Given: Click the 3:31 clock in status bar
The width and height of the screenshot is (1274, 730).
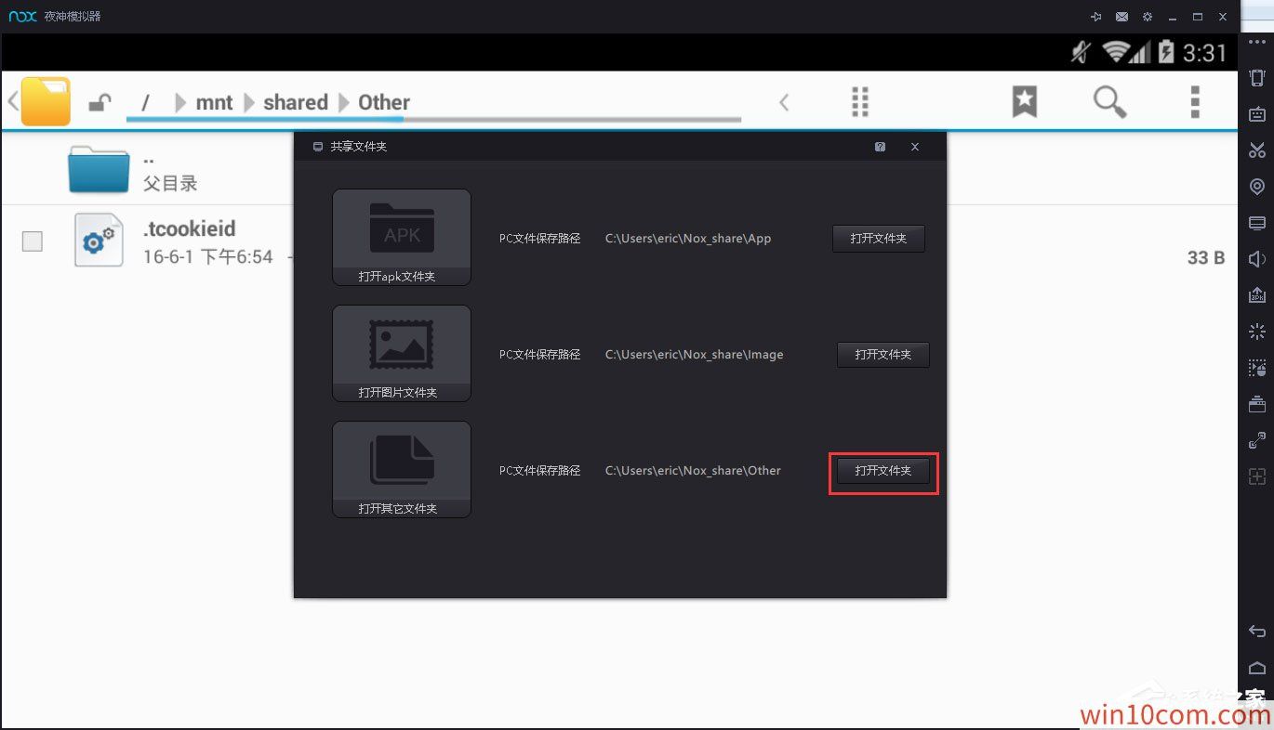Looking at the screenshot, I should (x=1205, y=53).
